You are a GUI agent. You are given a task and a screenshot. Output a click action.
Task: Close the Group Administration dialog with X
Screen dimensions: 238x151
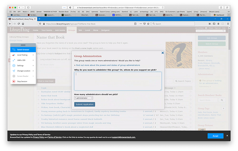pos(163,53)
